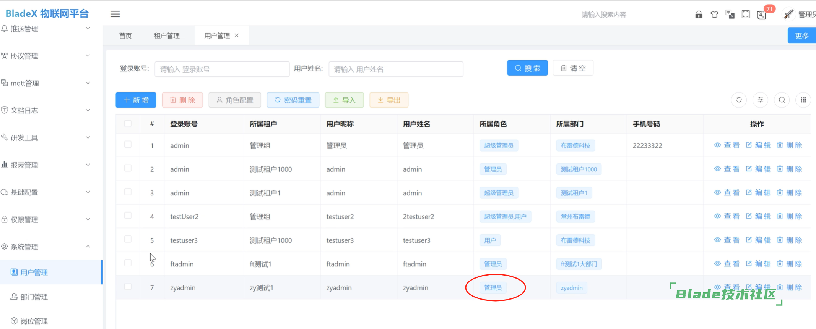Switch to the 租户管理 tab
The width and height of the screenshot is (816, 329).
click(x=167, y=35)
